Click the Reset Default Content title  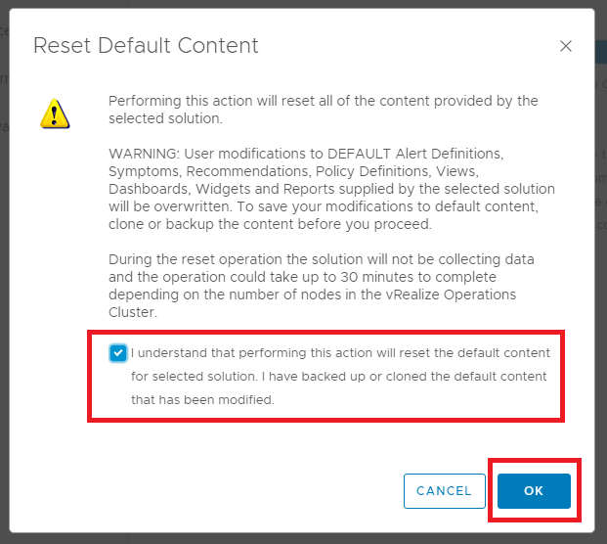[146, 46]
